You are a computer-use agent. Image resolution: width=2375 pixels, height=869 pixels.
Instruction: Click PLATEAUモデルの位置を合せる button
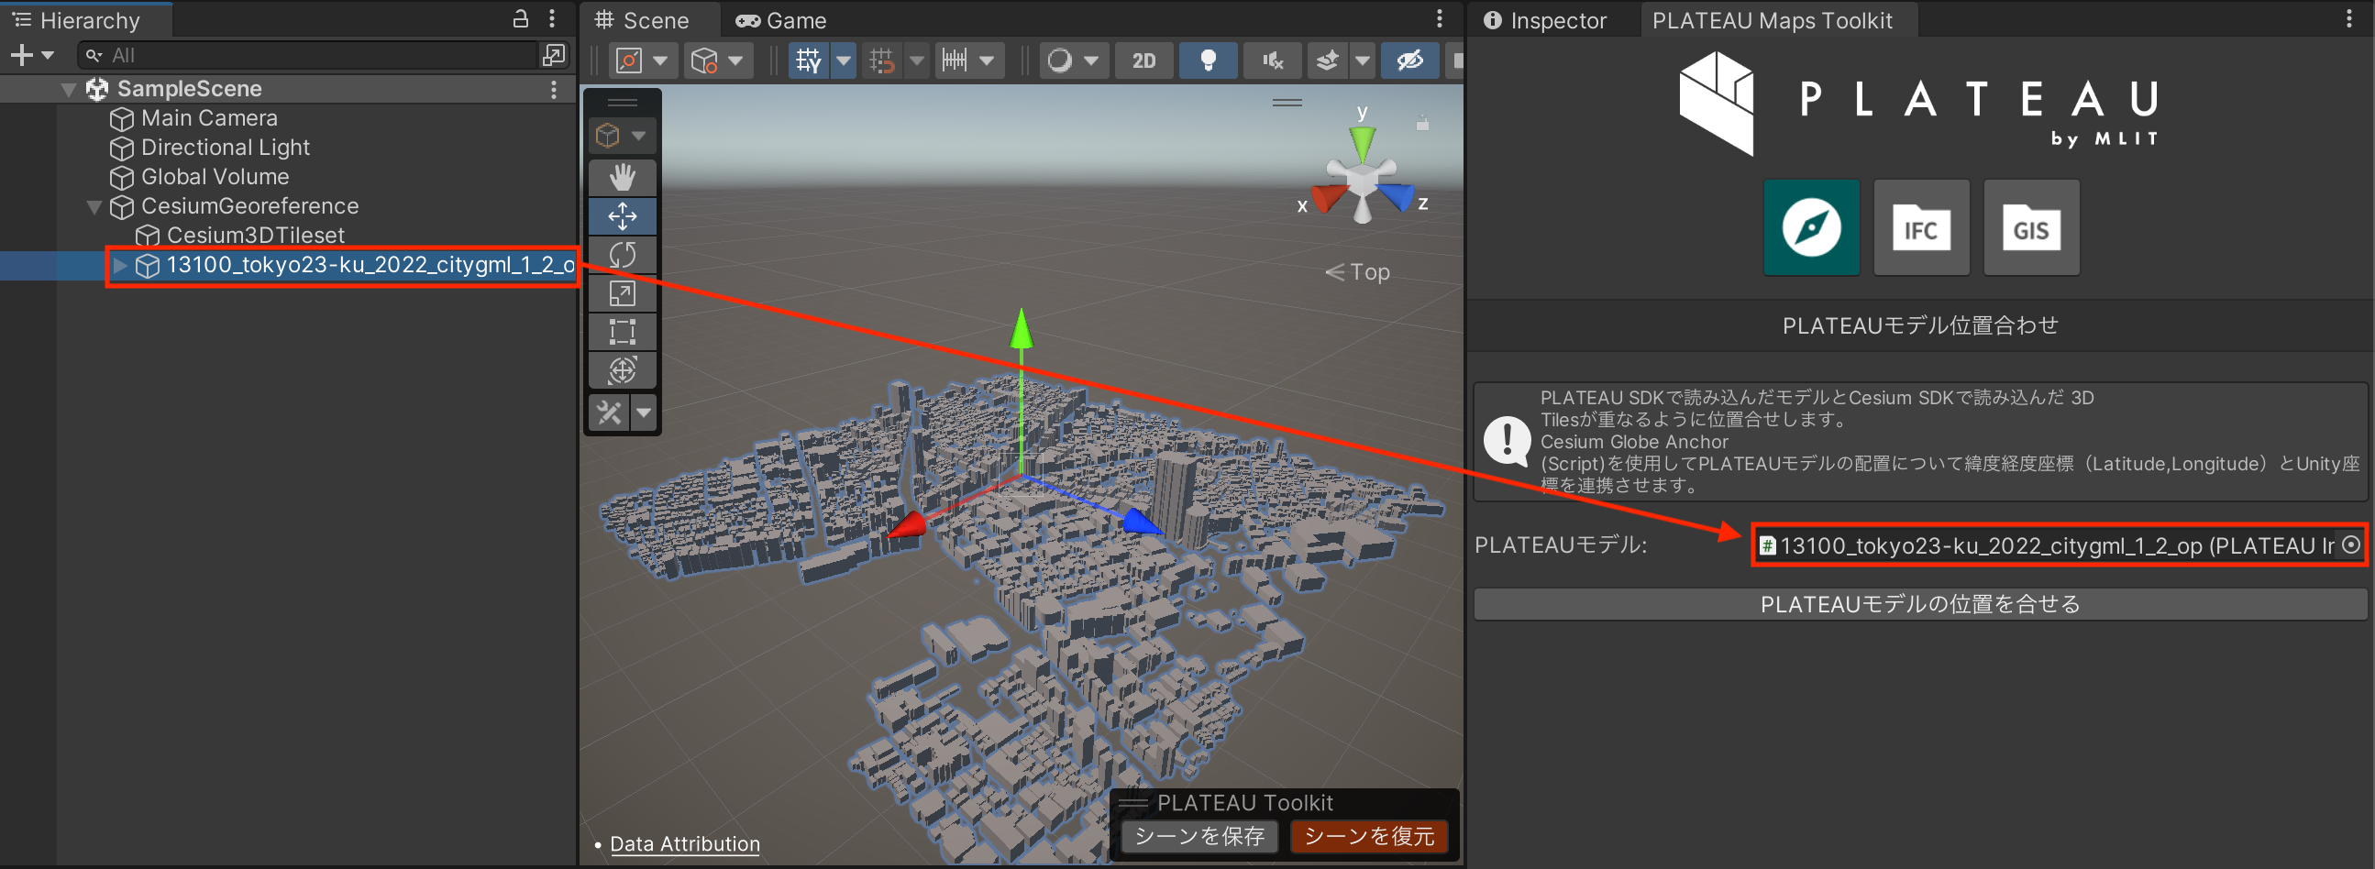(1920, 603)
